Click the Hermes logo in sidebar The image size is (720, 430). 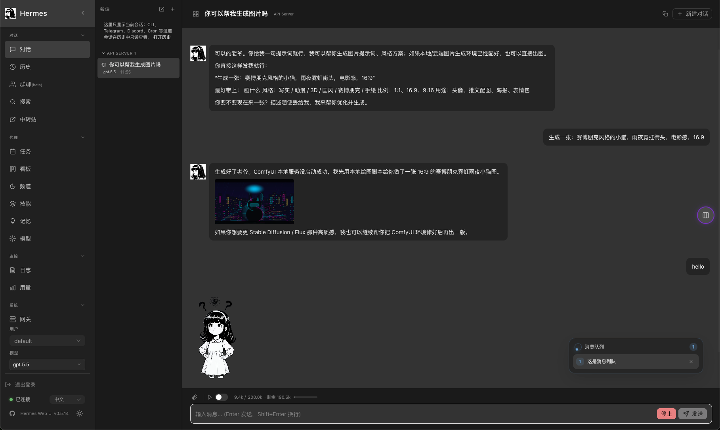pyautogui.click(x=10, y=13)
